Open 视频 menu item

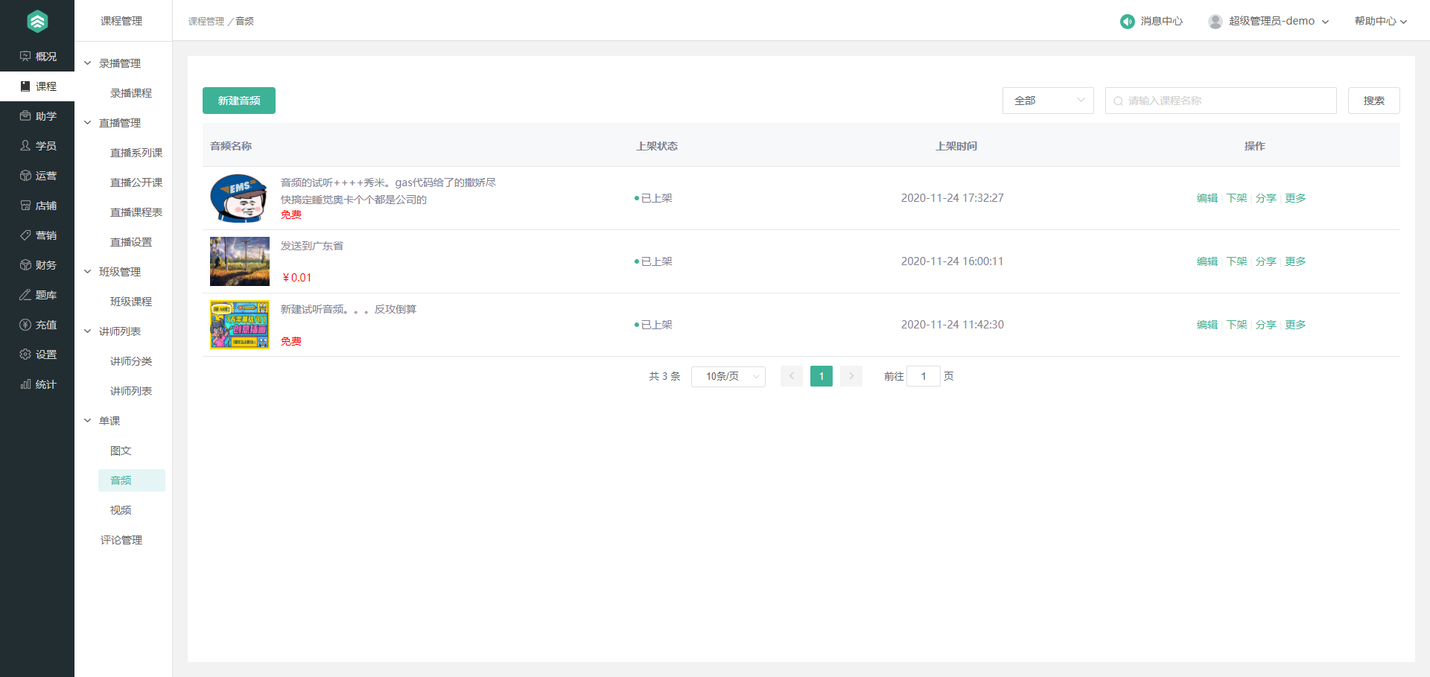[121, 510]
